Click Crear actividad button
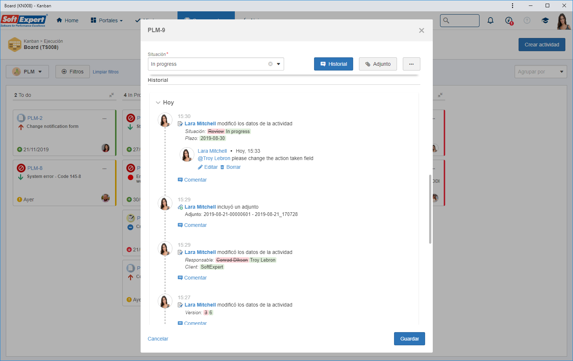The image size is (573, 361). click(x=542, y=45)
